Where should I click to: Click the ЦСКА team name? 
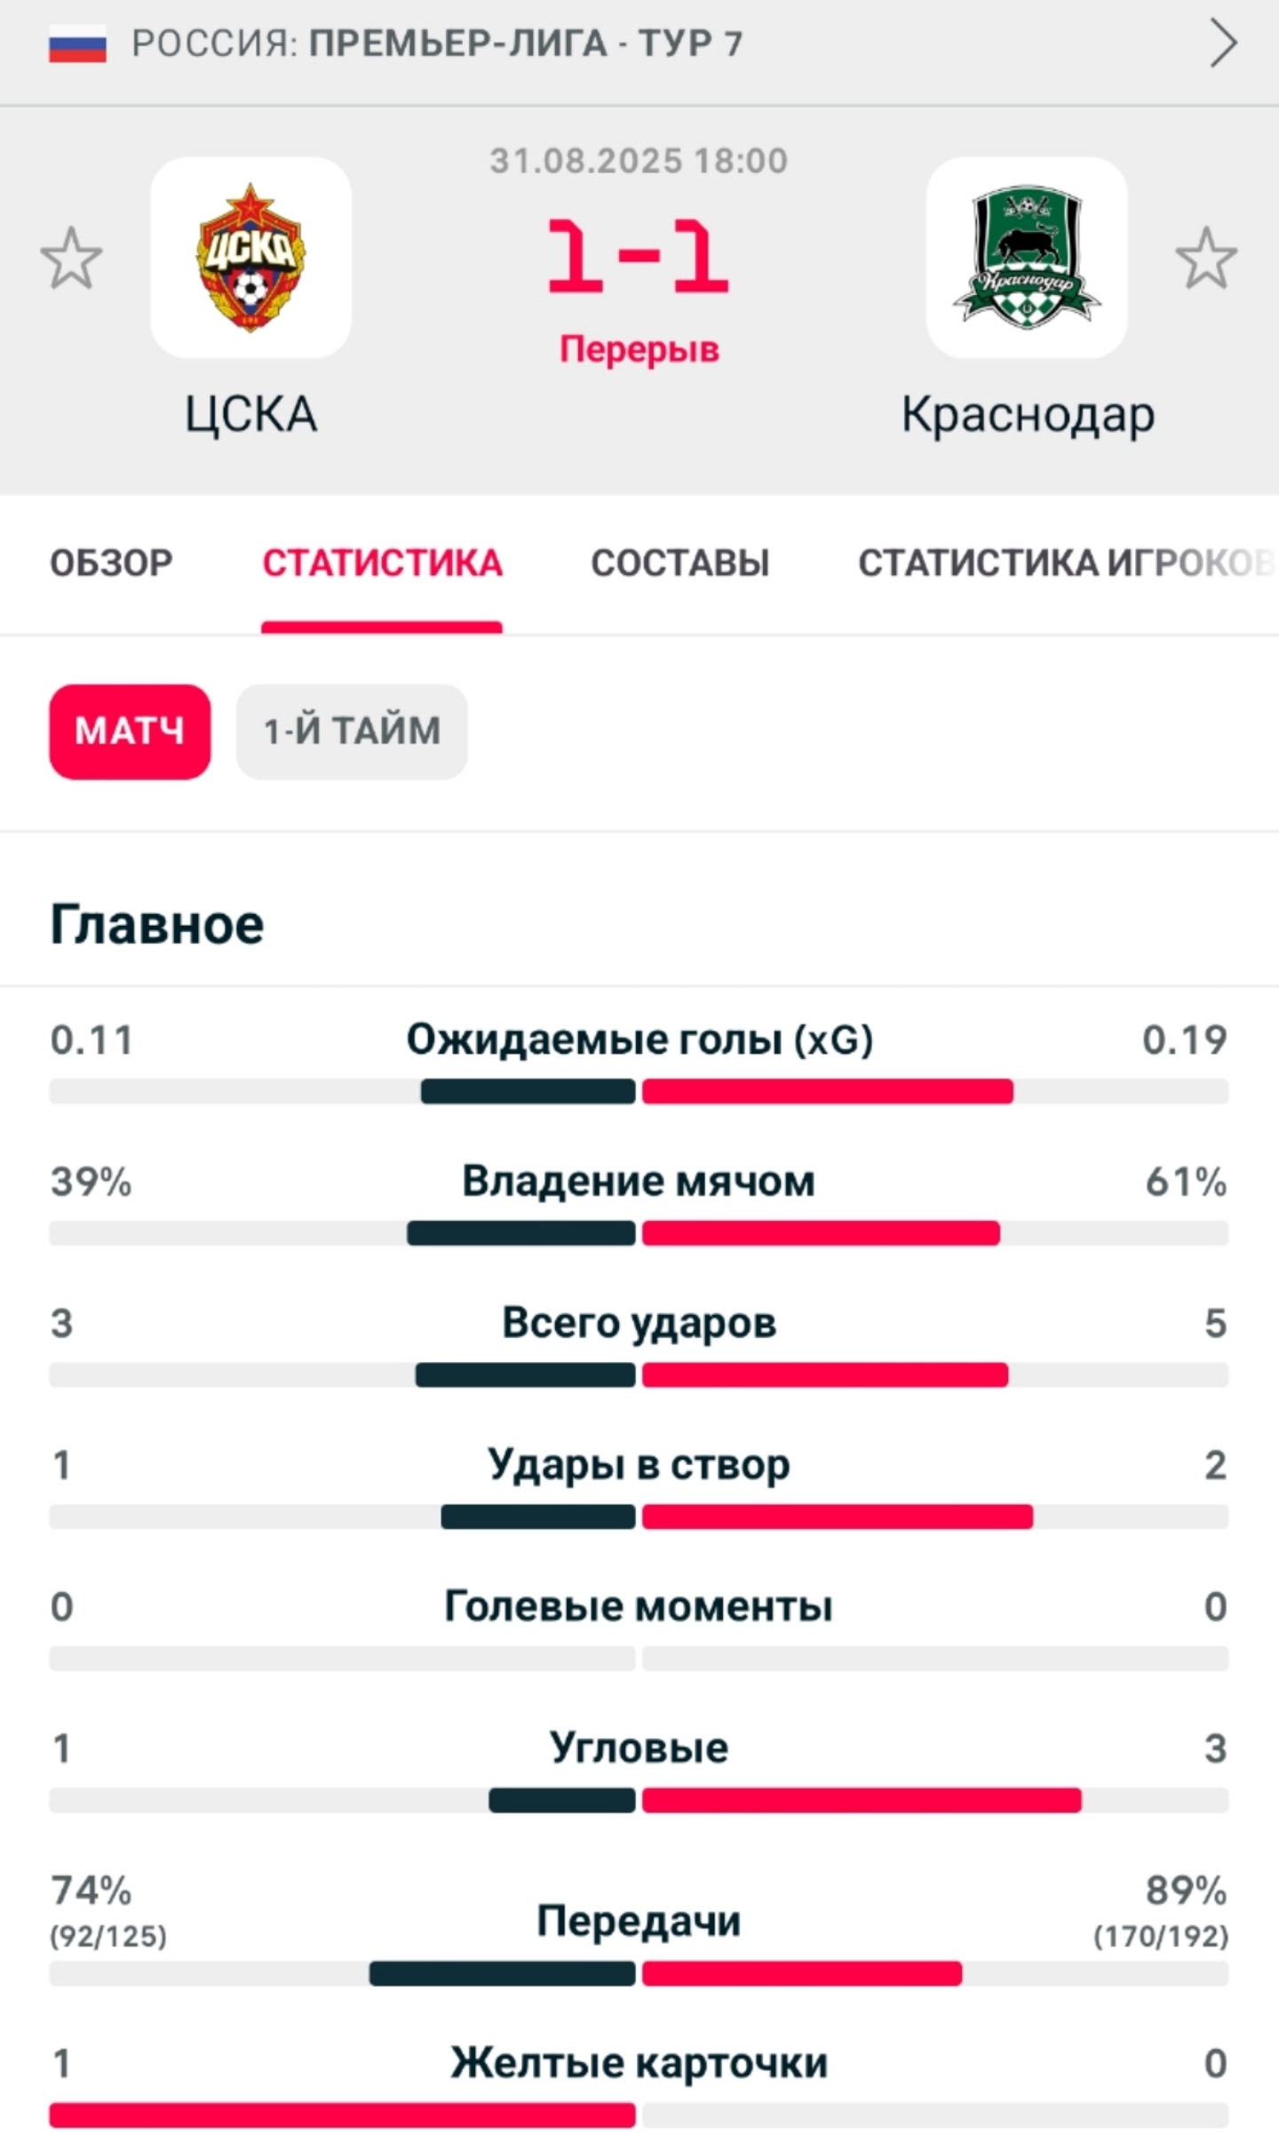[250, 414]
